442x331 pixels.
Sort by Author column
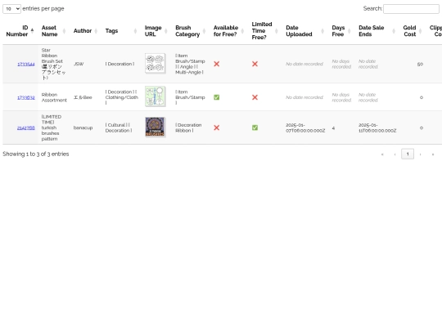(x=85, y=31)
